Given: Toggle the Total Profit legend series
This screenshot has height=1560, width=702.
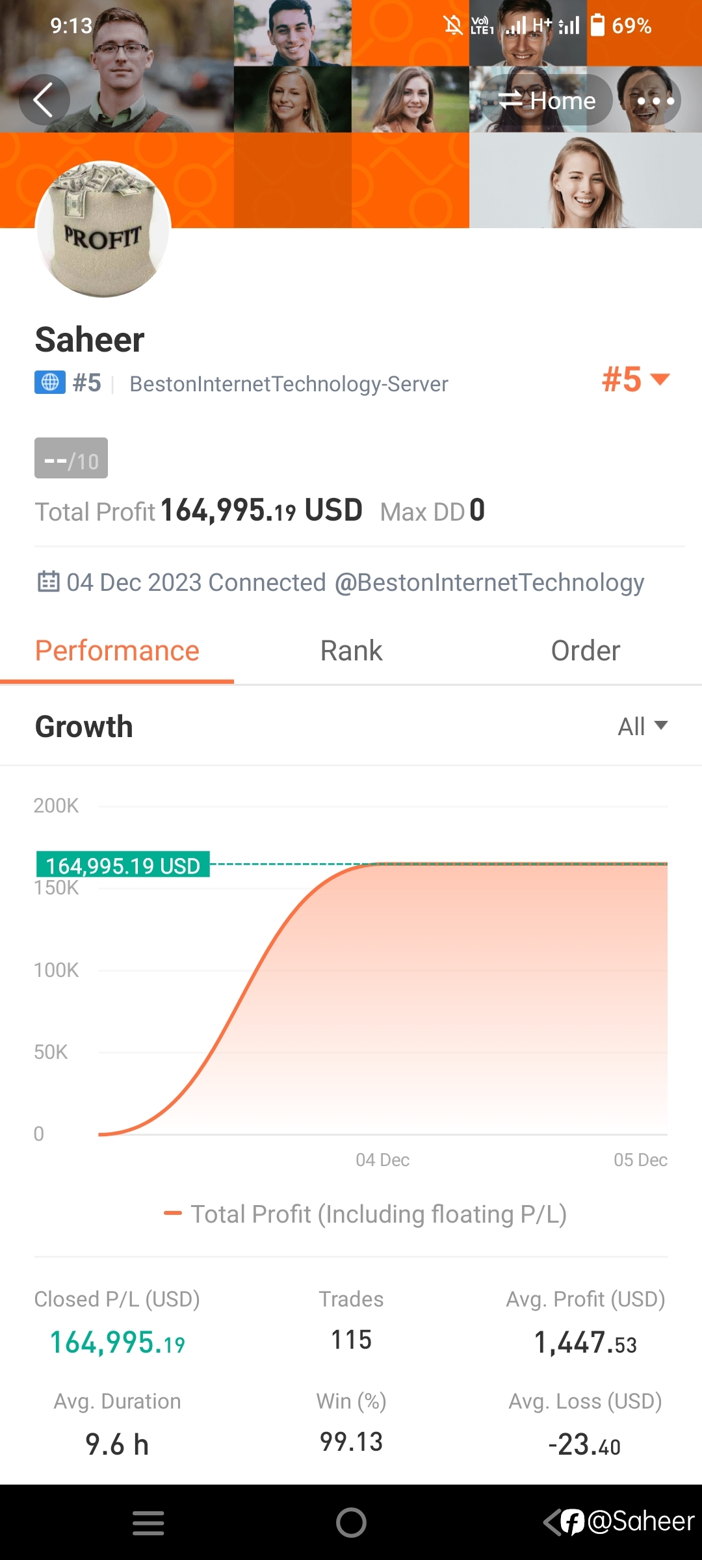Looking at the screenshot, I should pos(365,1214).
